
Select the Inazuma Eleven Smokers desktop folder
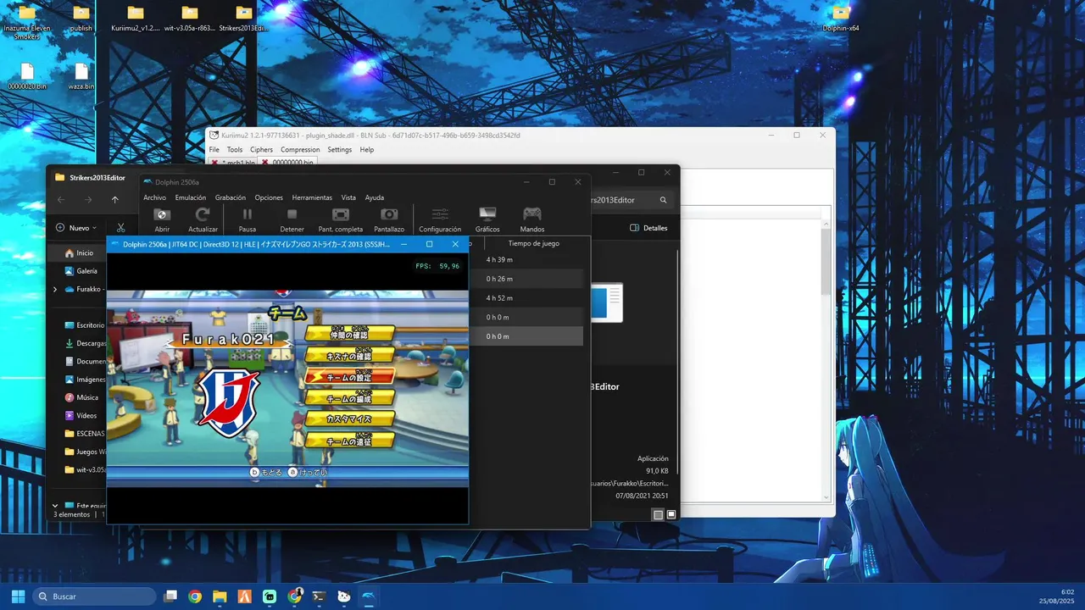27,21
